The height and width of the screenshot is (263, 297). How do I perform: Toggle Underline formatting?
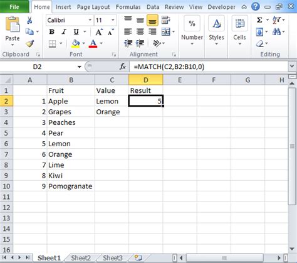coord(76,32)
